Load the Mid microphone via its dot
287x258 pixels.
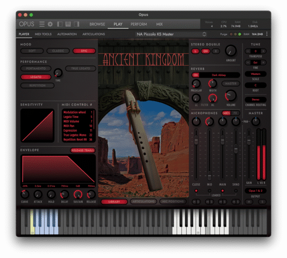210,191
